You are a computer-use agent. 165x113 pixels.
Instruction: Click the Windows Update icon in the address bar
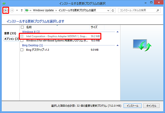tap(27, 10)
